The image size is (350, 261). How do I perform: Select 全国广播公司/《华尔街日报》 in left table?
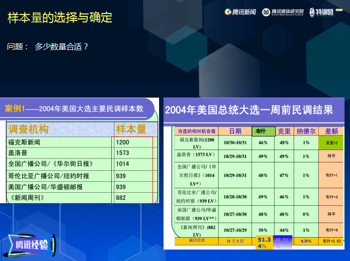click(50, 164)
